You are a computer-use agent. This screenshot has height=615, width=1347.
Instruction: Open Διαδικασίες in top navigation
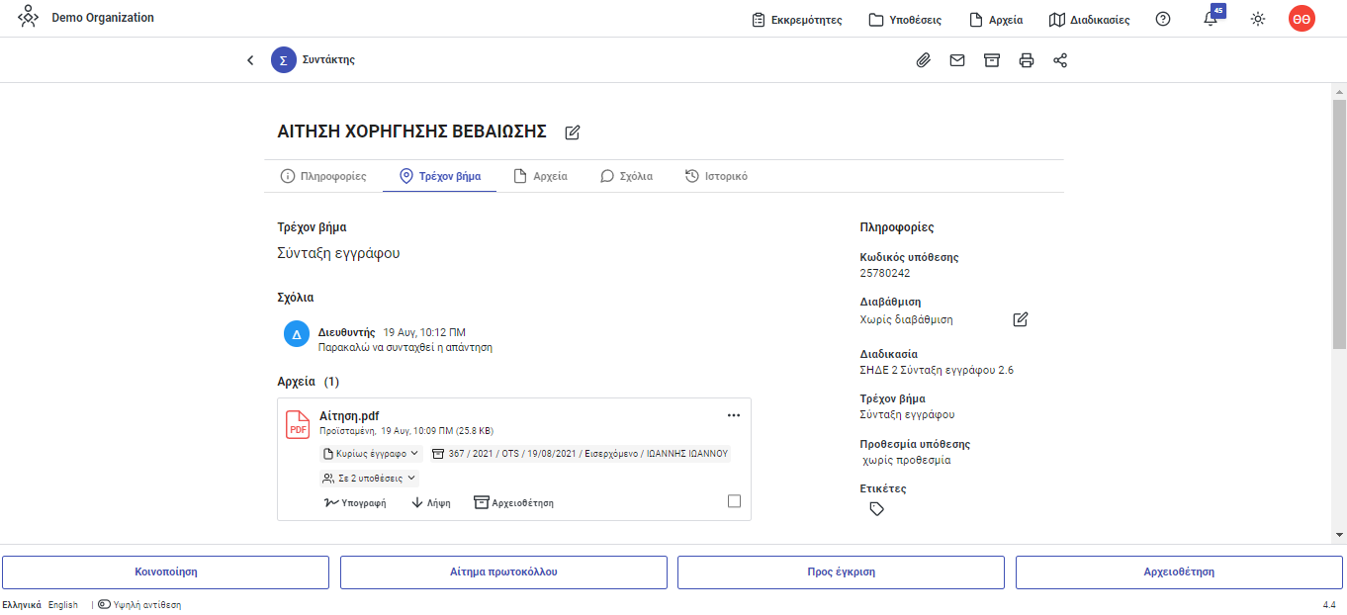pos(1089,19)
